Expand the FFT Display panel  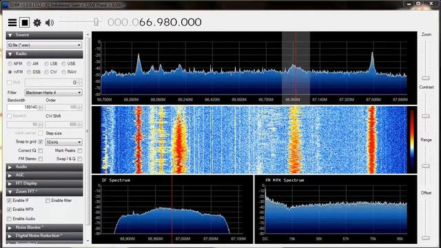44,183
